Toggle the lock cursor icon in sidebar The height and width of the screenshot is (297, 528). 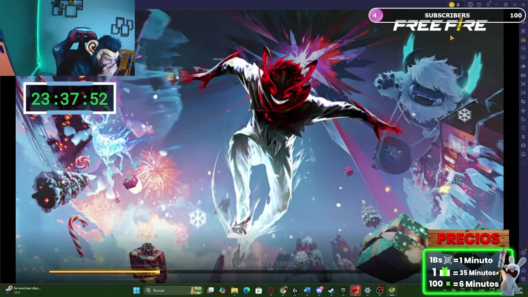(x=523, y=31)
